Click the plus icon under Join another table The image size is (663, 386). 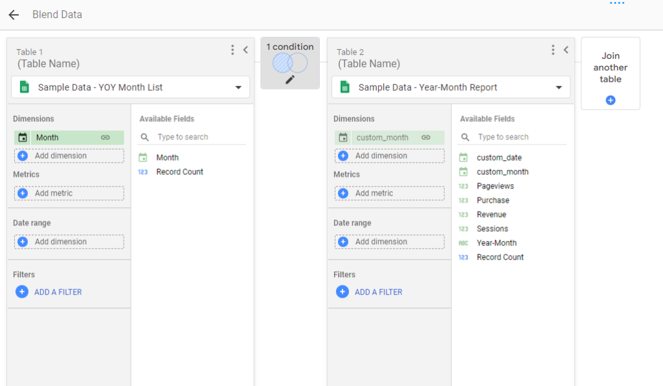(x=611, y=100)
